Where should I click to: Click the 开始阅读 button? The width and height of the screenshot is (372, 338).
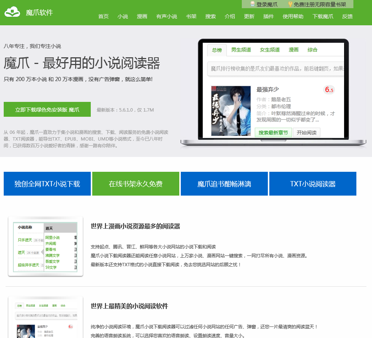307,133
